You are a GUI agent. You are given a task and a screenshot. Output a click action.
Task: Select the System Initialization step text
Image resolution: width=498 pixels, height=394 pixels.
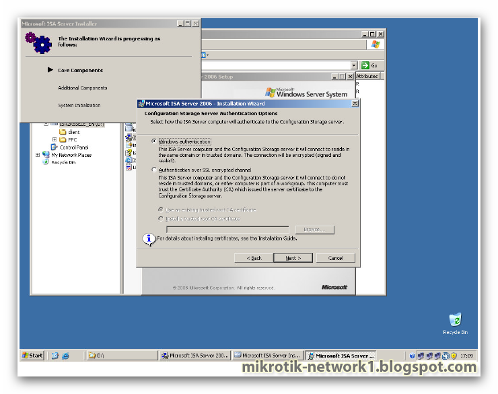pos(79,105)
